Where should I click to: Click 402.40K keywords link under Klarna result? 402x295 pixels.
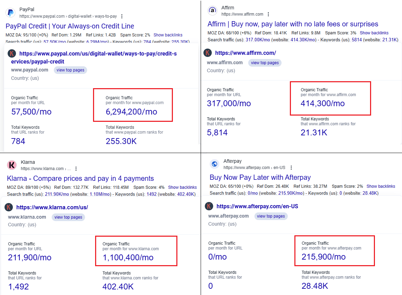tap(186, 194)
